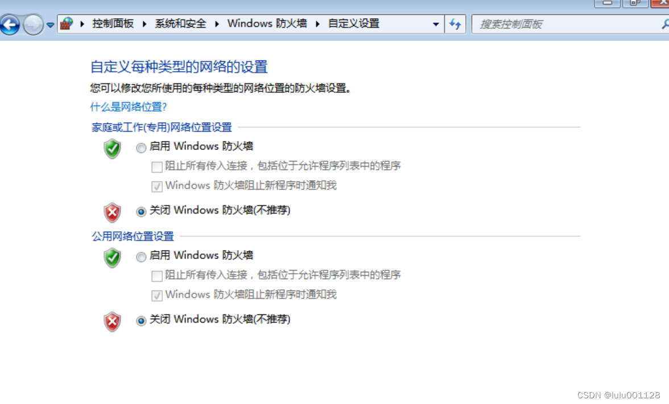This screenshot has height=404, width=669.
Task: Click the refresh button beside address bar
Action: [x=455, y=24]
